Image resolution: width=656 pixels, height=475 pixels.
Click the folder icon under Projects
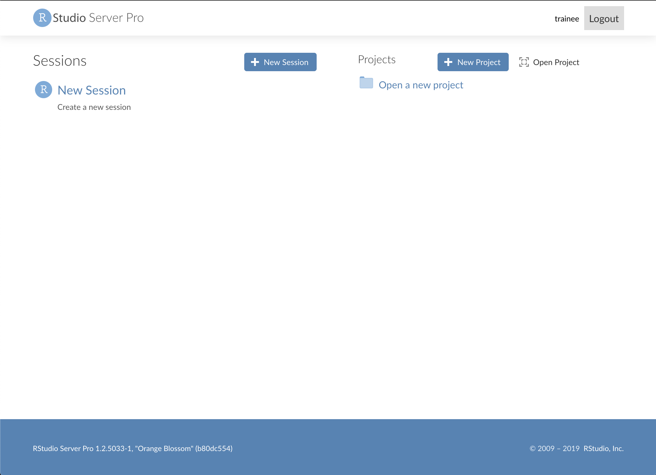click(x=366, y=83)
